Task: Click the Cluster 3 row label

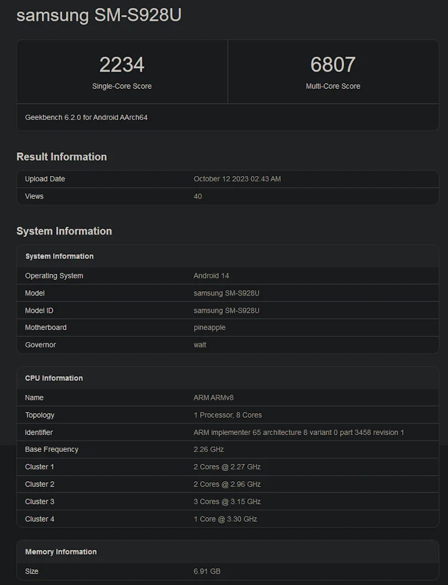Action: click(39, 502)
